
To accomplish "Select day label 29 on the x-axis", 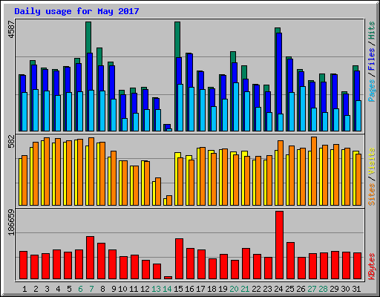I will point(334,289).
